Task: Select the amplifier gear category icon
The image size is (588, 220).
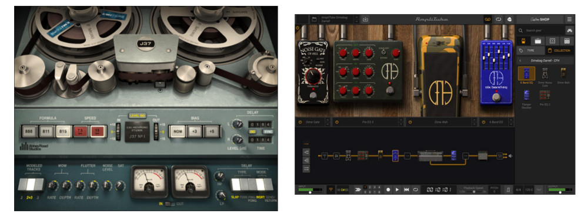Action: point(537,41)
